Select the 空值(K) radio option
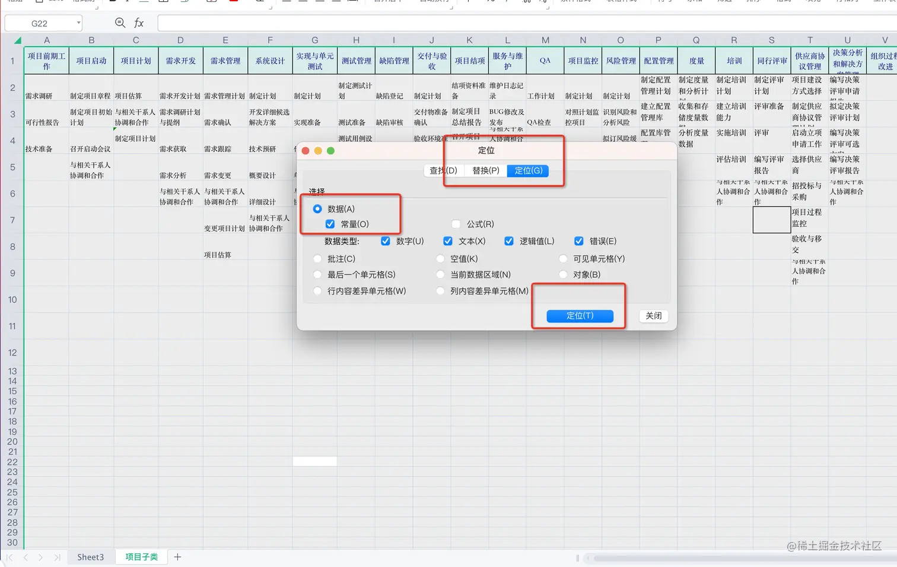 tap(440, 259)
